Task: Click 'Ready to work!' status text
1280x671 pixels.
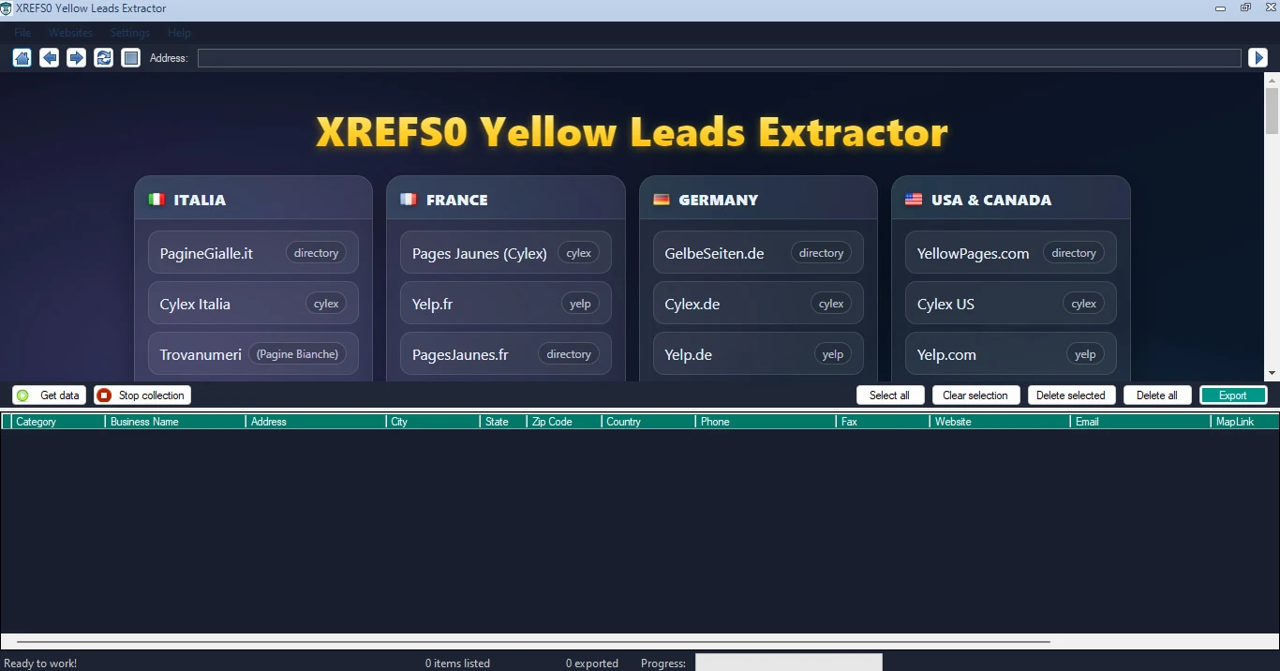Action: [x=40, y=664]
